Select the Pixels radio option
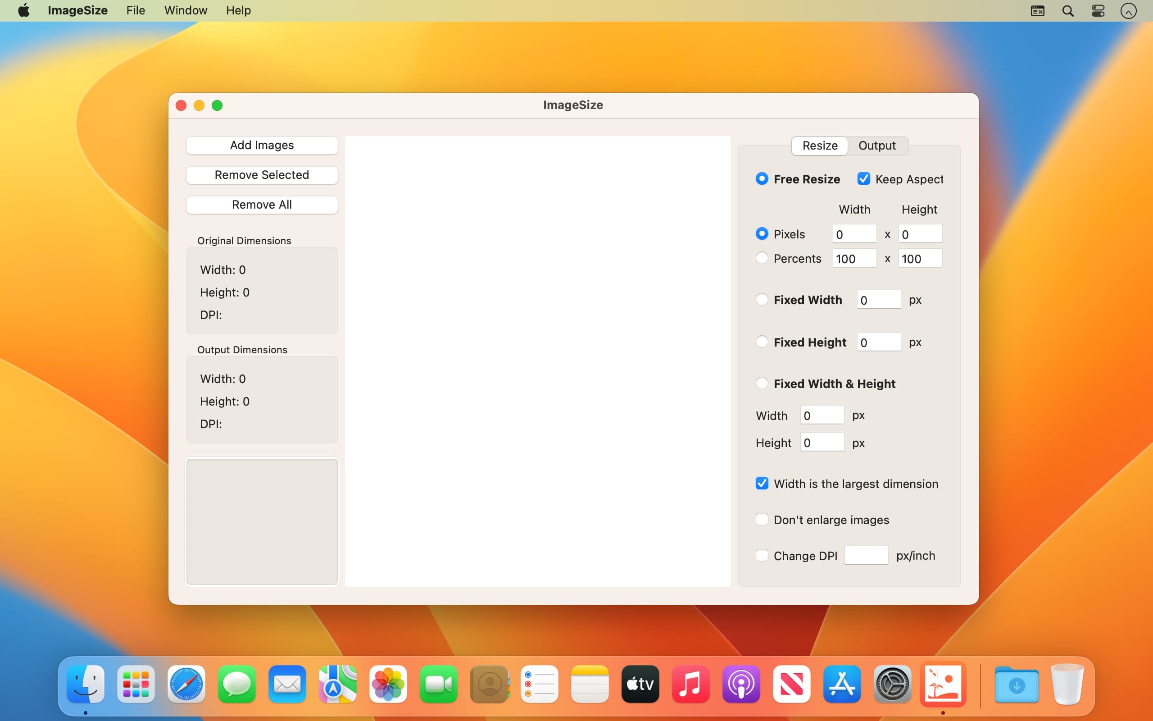The width and height of the screenshot is (1153, 721). (762, 234)
